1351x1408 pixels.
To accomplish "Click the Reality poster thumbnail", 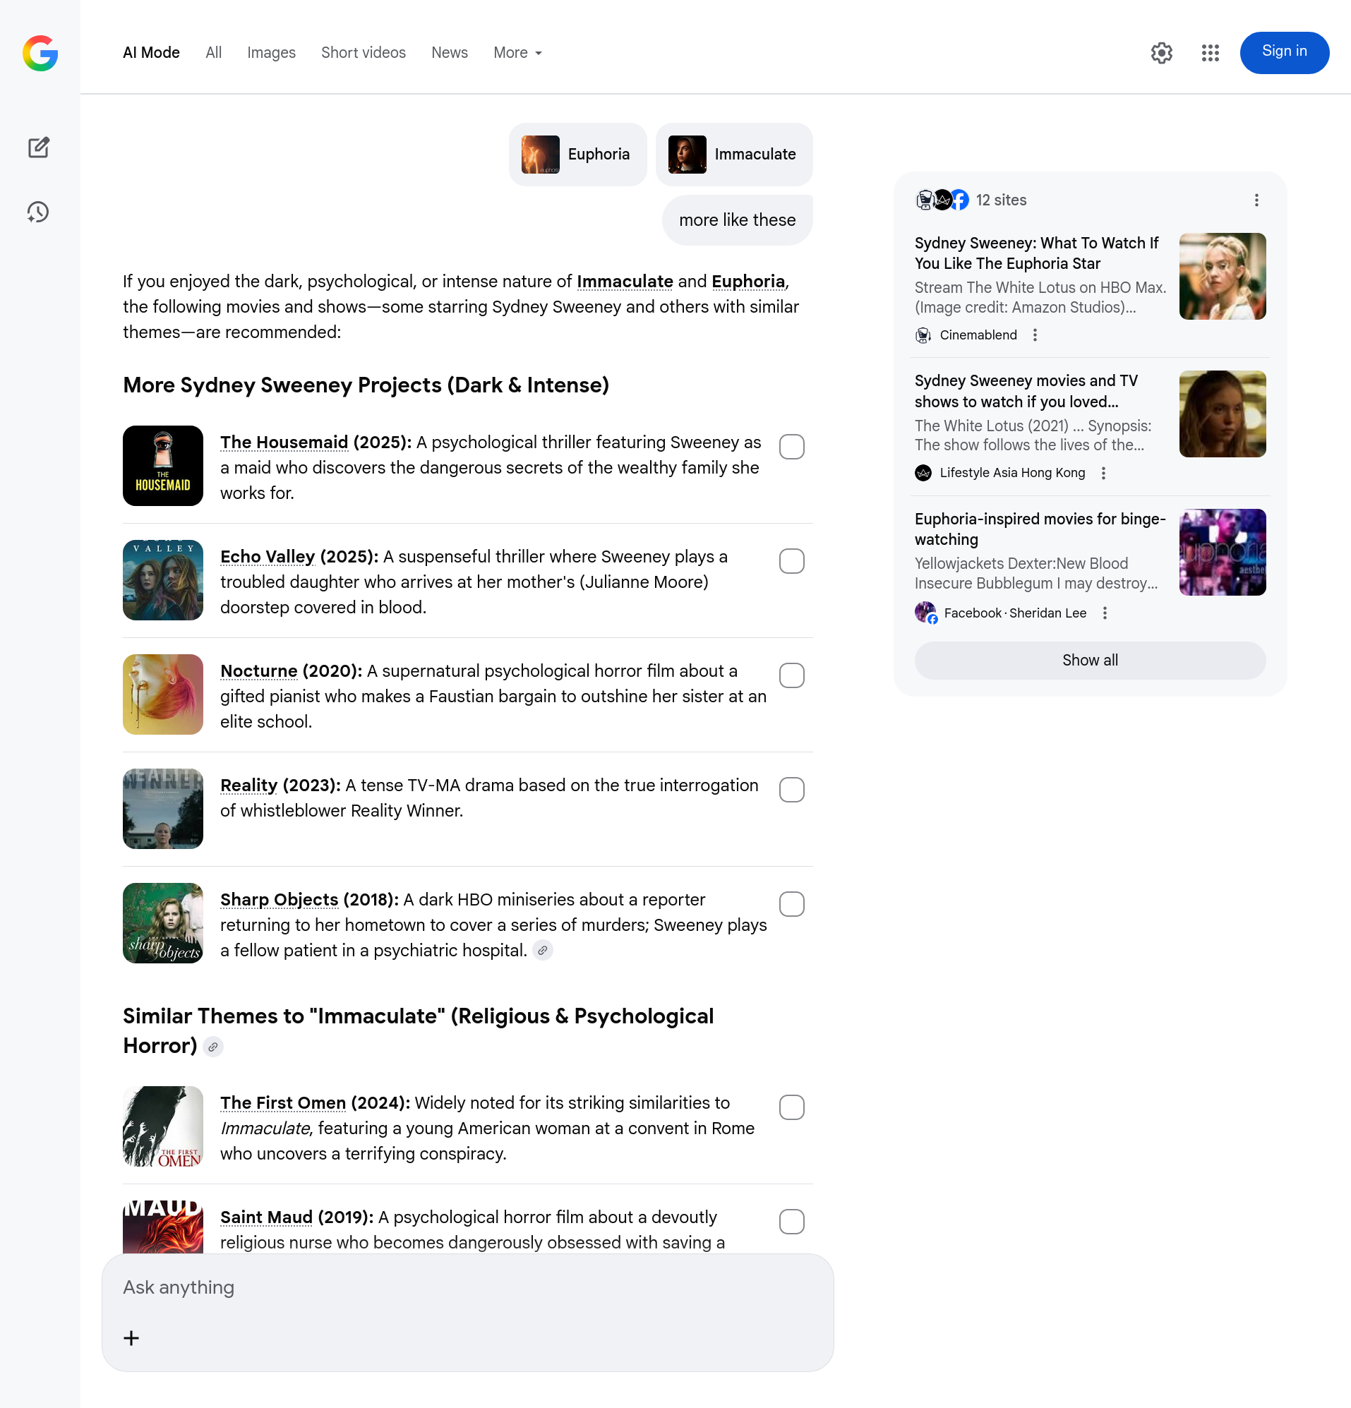I will coord(163,808).
